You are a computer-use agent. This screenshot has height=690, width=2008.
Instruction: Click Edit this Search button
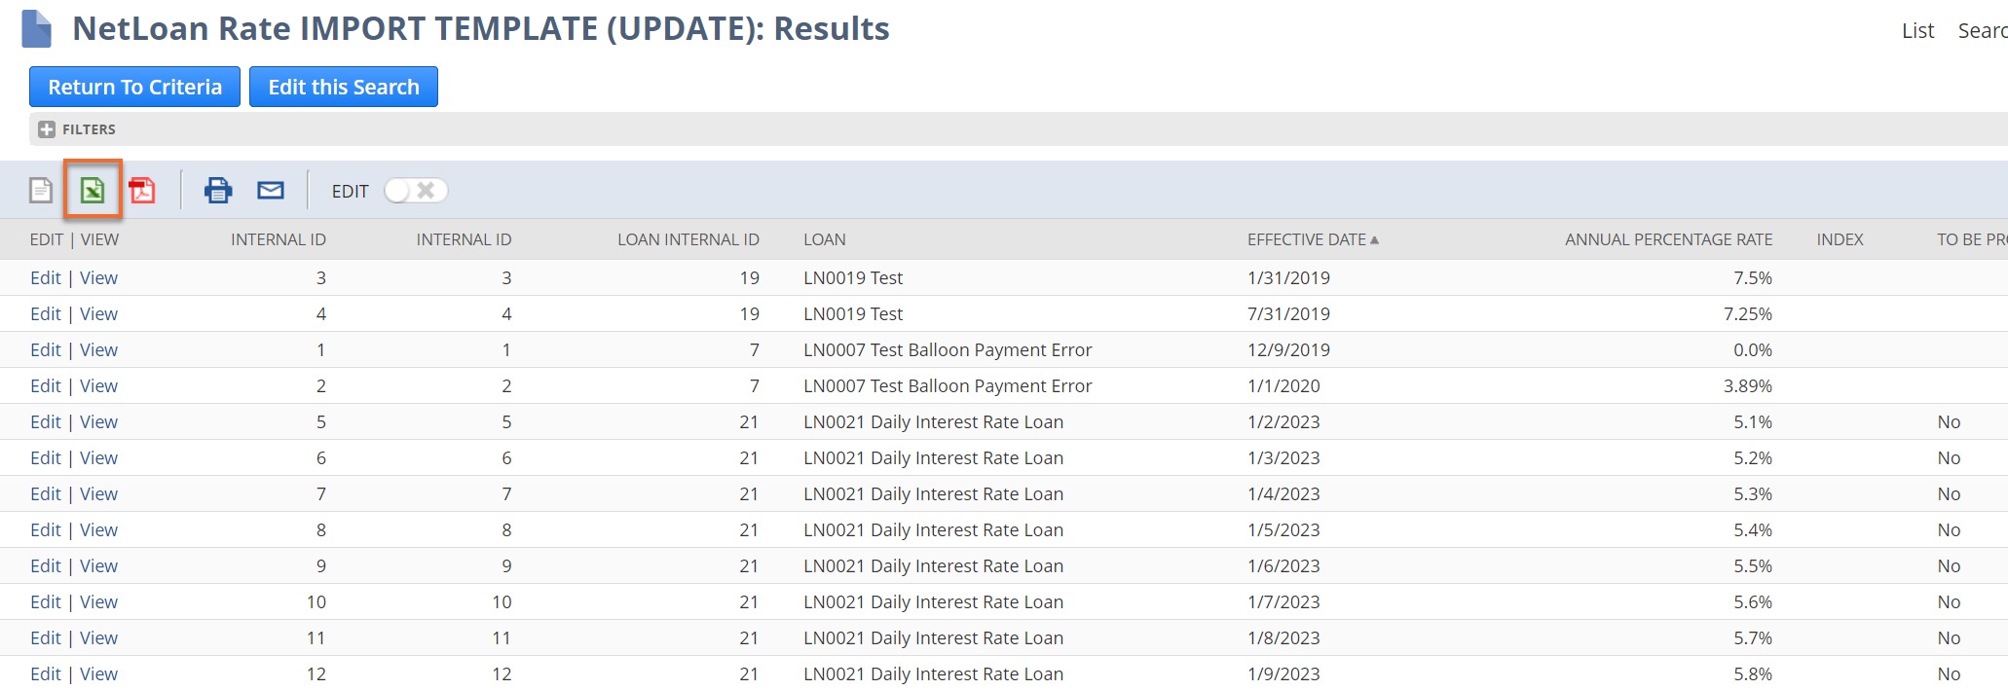344,87
